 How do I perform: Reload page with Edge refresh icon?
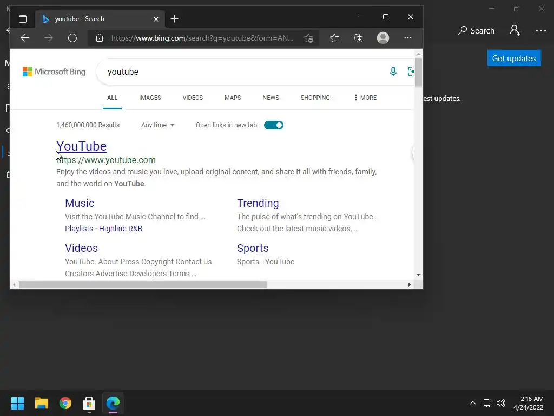tap(72, 38)
